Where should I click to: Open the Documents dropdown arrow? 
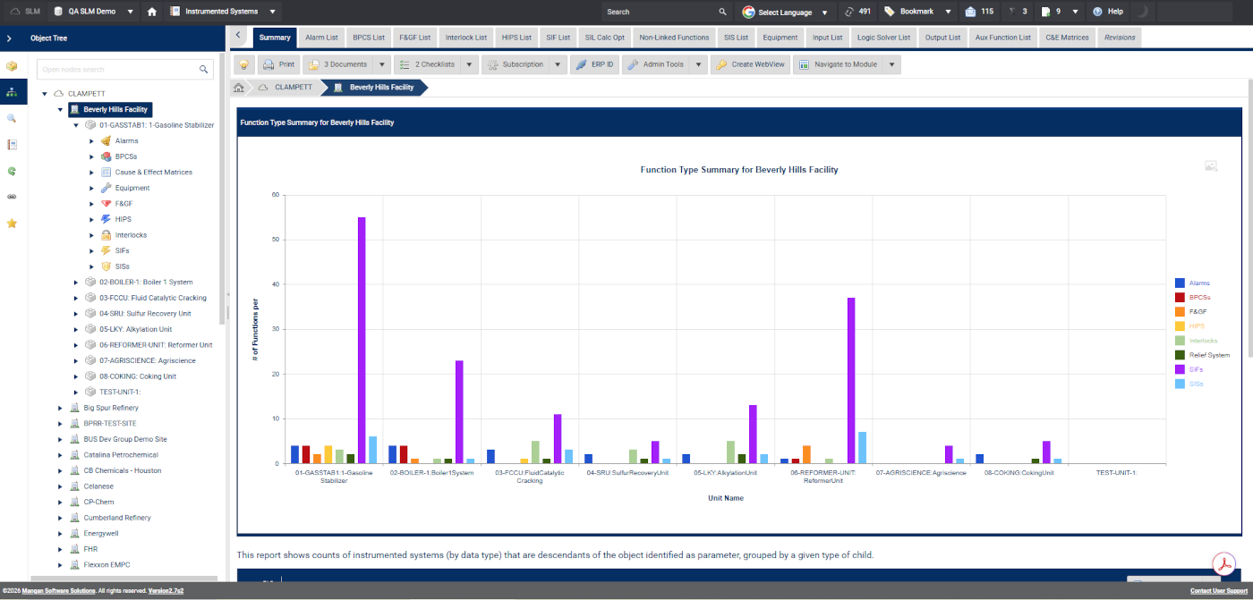tap(382, 64)
